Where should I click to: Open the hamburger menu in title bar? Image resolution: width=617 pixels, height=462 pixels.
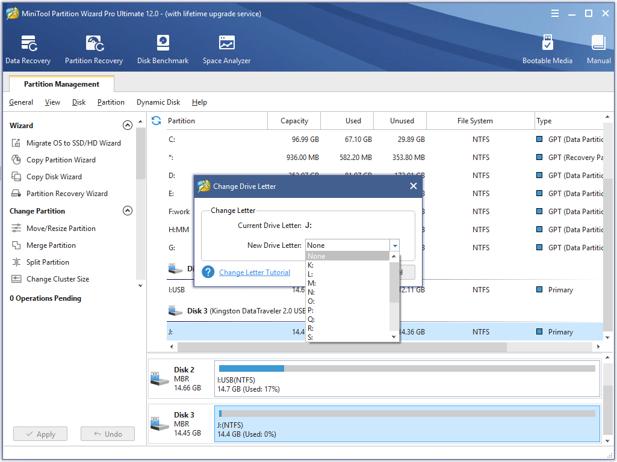pos(555,14)
